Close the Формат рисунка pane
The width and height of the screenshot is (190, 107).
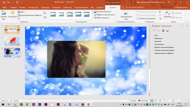click(x=187, y=26)
